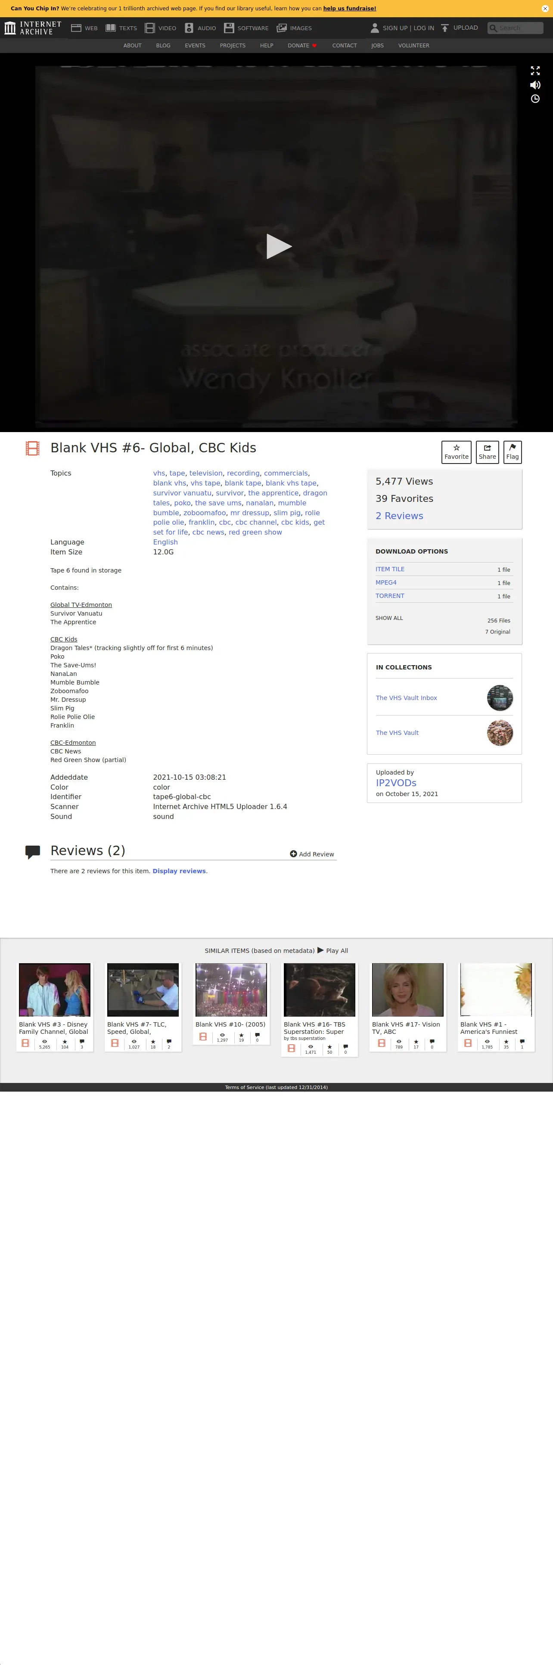Click The VHS Vault Inbox collection image
The image size is (553, 1668).
point(500,698)
